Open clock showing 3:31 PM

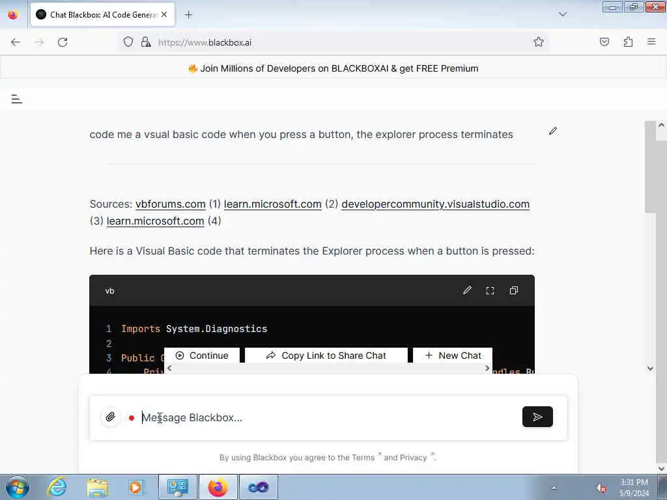point(634,487)
